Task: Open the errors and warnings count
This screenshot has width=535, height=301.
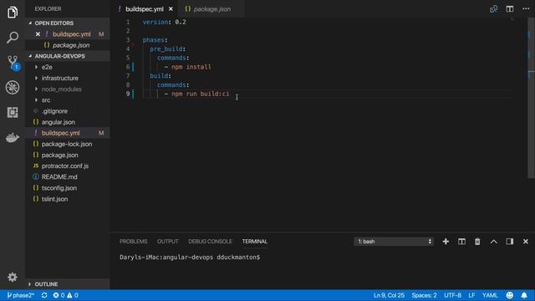Action: pyautogui.click(x=65, y=295)
